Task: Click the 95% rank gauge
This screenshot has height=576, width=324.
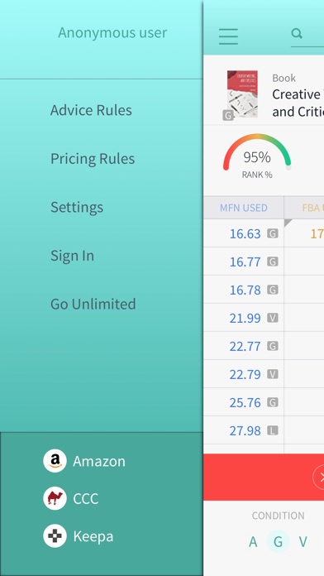Action: [x=257, y=156]
